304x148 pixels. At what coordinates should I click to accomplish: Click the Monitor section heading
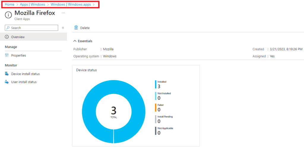tap(11, 65)
